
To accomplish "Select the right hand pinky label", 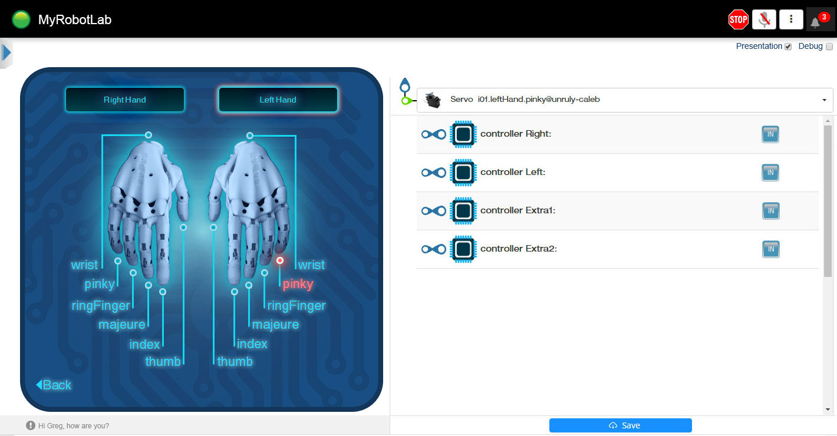I will 100,284.
